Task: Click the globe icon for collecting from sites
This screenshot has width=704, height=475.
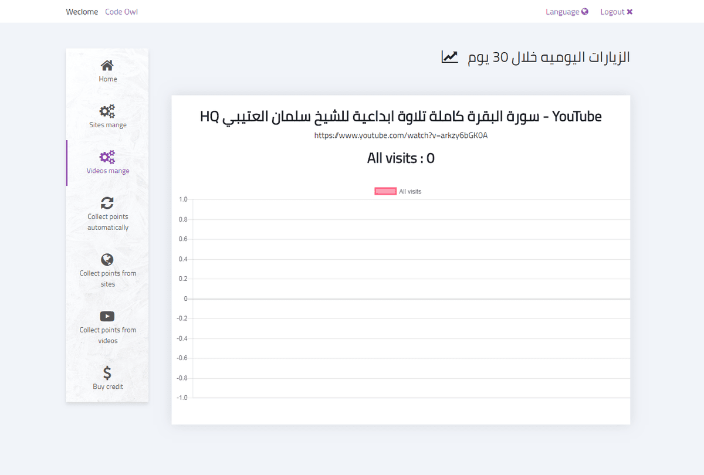Action: 107,260
